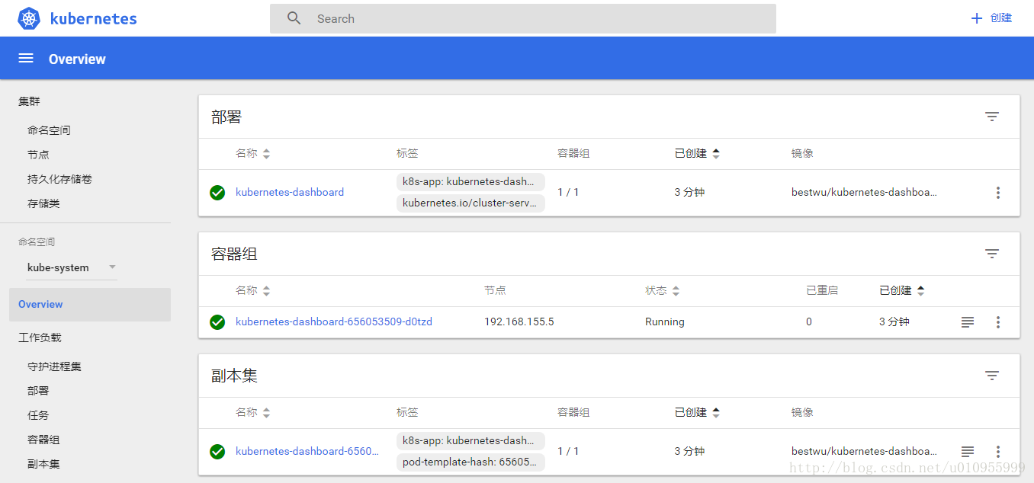Viewport: 1034px width, 483px height.
Task: Sort deployments by 已创建 column
Action: click(697, 153)
